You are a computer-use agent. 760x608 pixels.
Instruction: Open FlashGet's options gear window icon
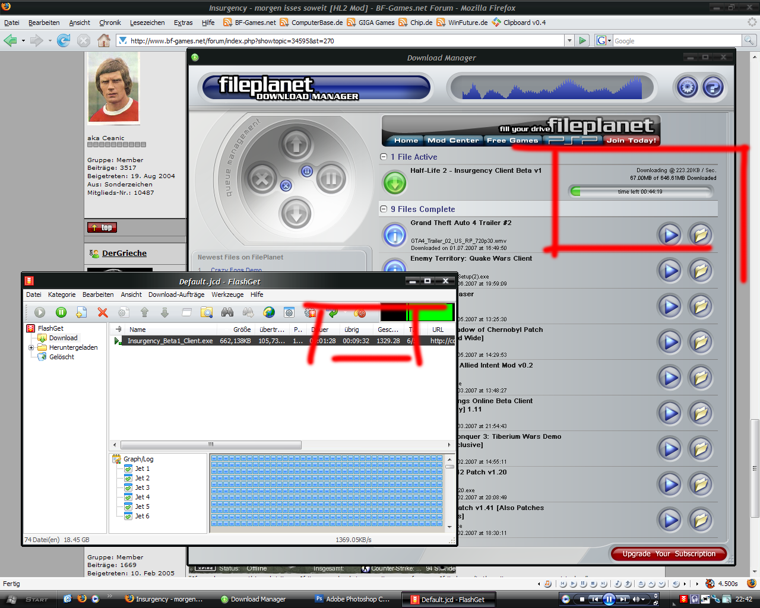point(289,312)
